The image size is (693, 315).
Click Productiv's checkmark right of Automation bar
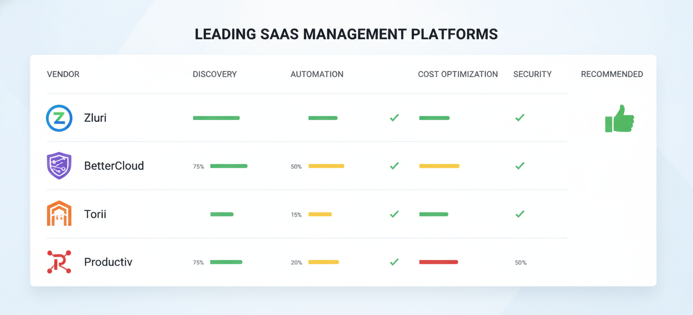click(394, 262)
